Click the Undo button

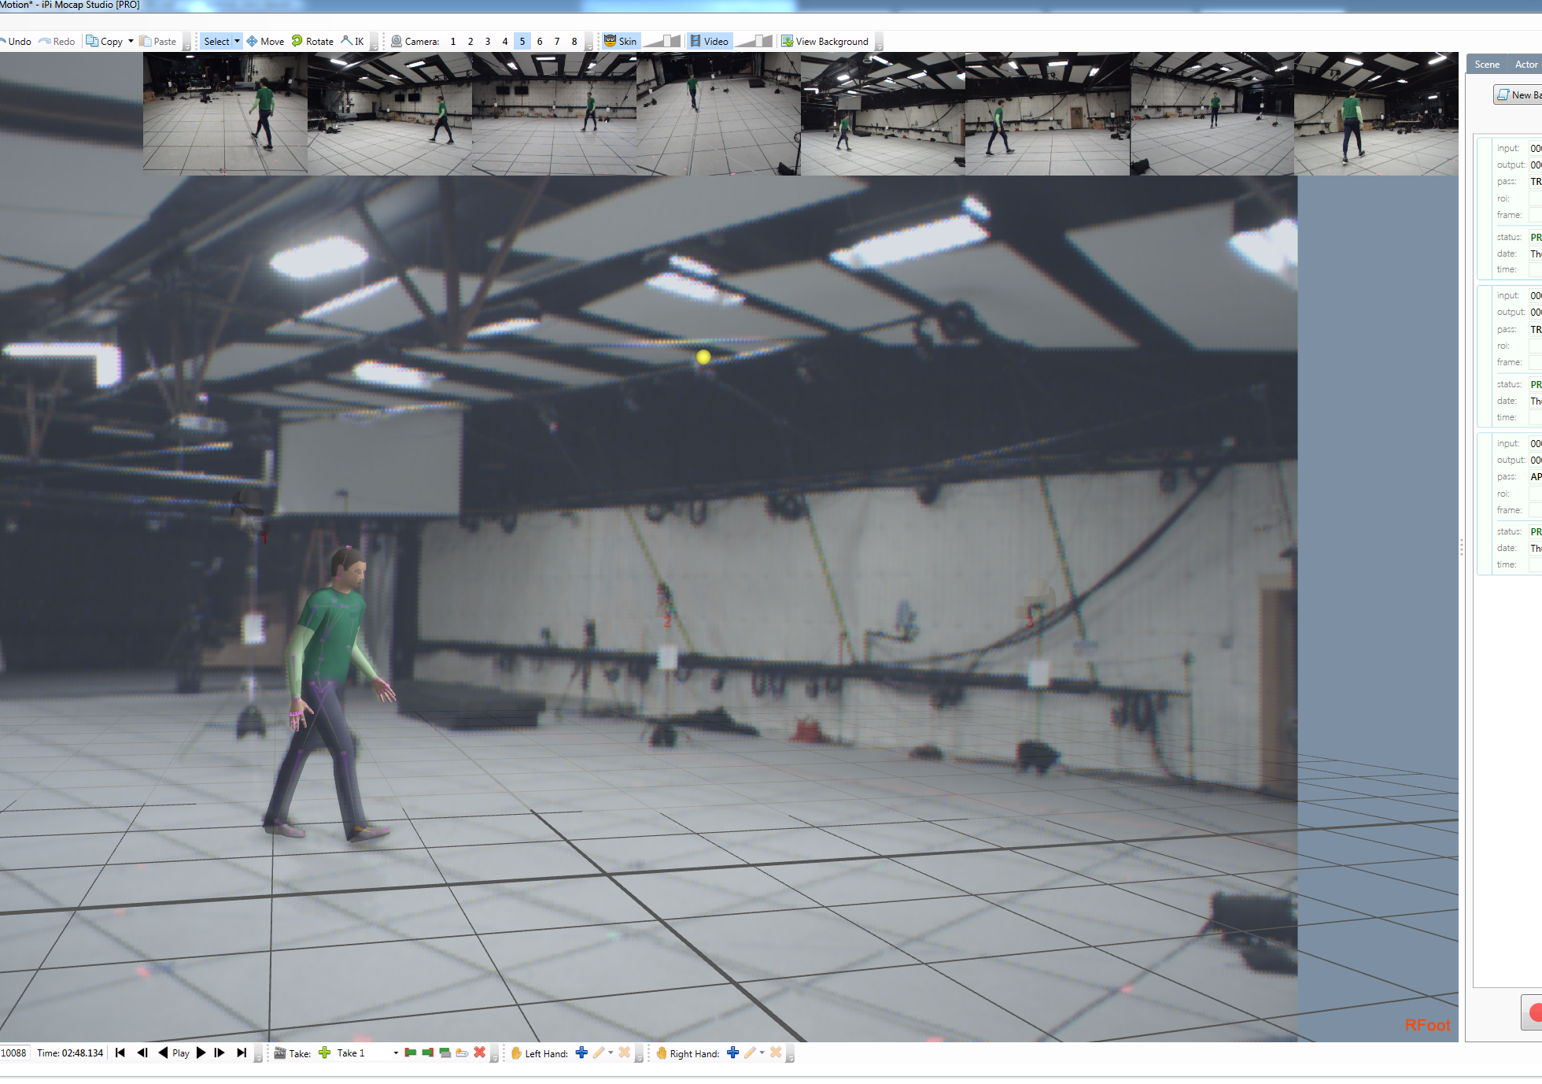pos(16,42)
